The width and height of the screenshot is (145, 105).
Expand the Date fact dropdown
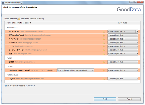pyautogui.click(x=75, y=70)
